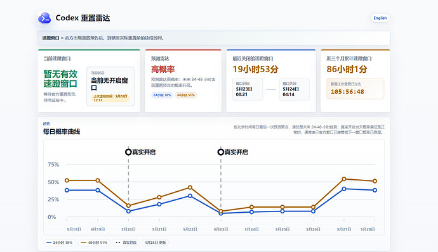Image resolution: width=438 pixels, height=252 pixels.
Task: Click the red 高概率 prediction heading
Action: (x=163, y=69)
